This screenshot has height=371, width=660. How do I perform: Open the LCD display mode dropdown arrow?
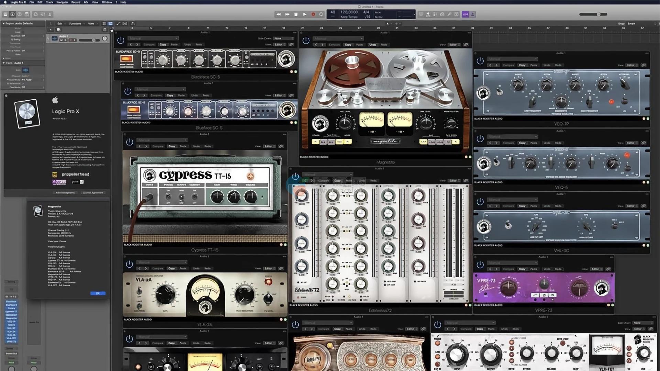(x=414, y=14)
